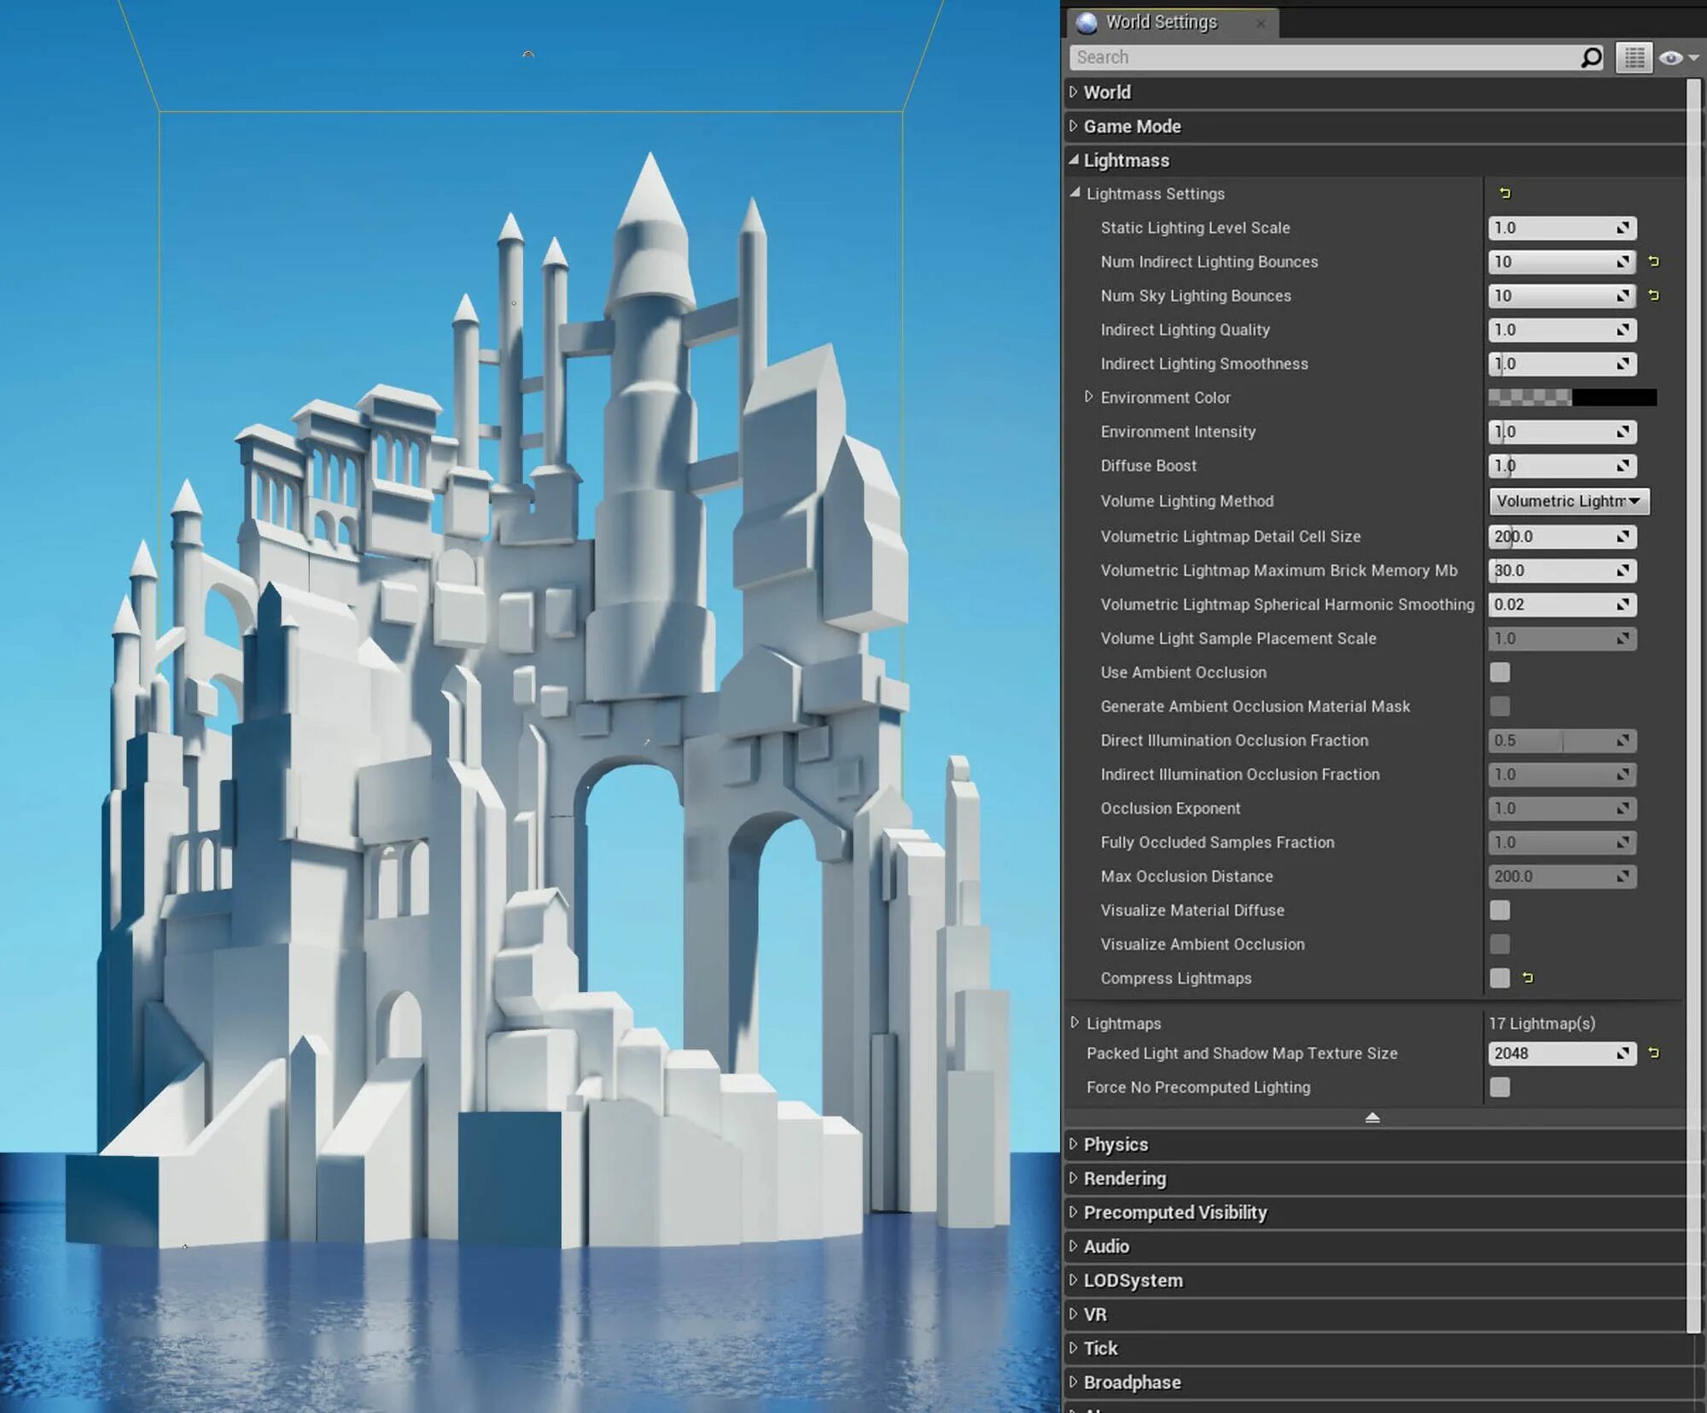Viewport: 1707px width, 1413px height.
Task: Enable Use Ambient Occlusion checkbox
Action: (x=1500, y=672)
